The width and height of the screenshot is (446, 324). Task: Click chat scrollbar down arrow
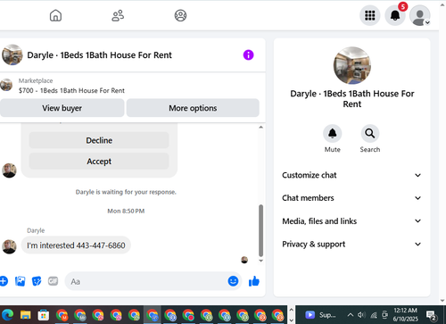pos(260,261)
